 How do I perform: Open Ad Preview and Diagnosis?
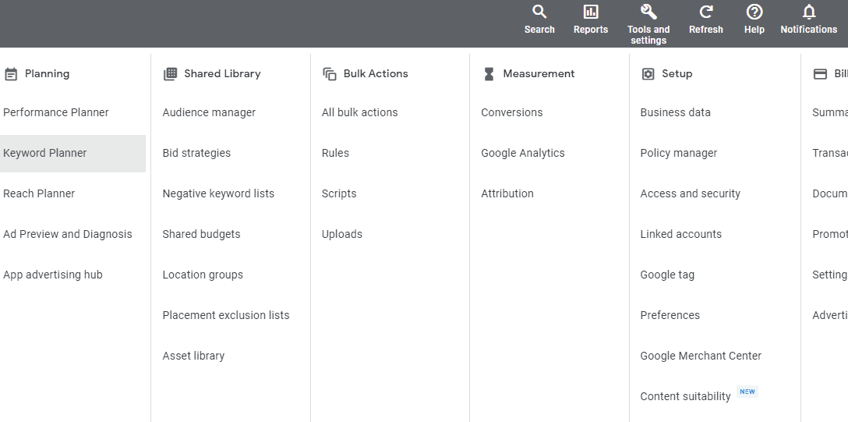coord(68,234)
